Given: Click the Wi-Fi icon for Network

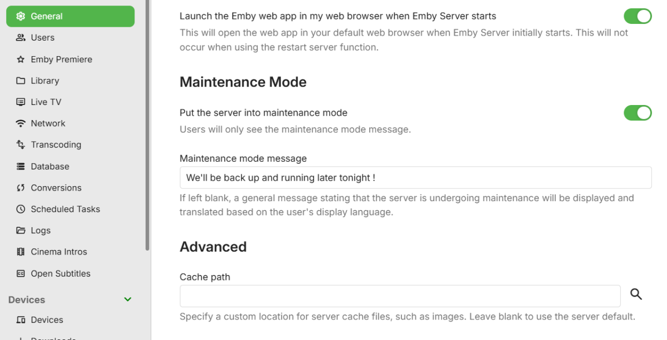Looking at the screenshot, I should click(21, 123).
